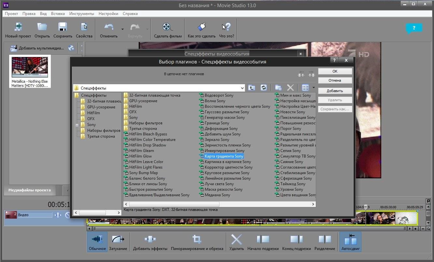The height and width of the screenshot is (262, 434).
Task: Open Панорамирование и обрезка tool
Action: click(x=197, y=242)
